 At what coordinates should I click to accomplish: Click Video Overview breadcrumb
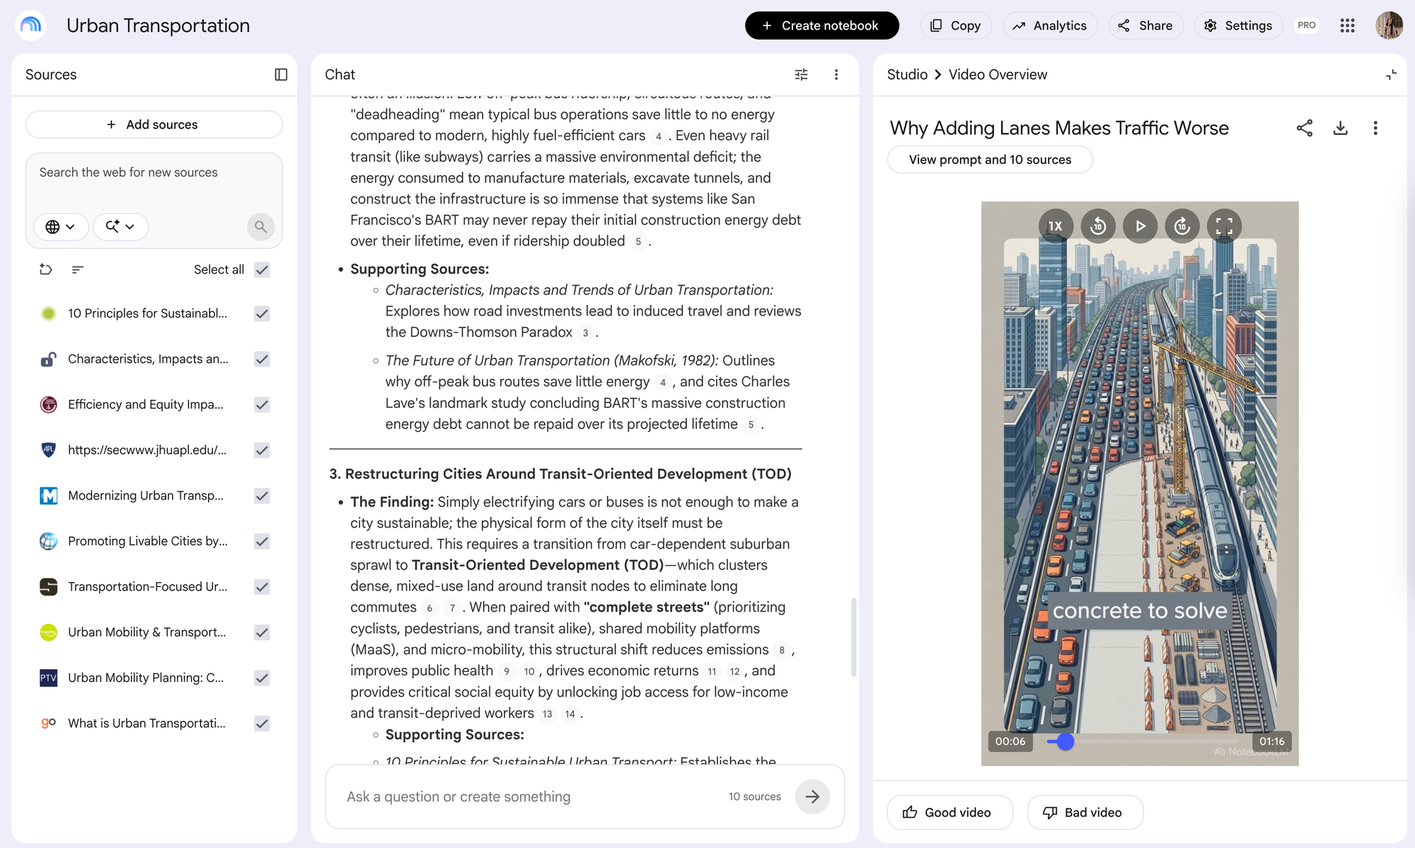(x=998, y=74)
